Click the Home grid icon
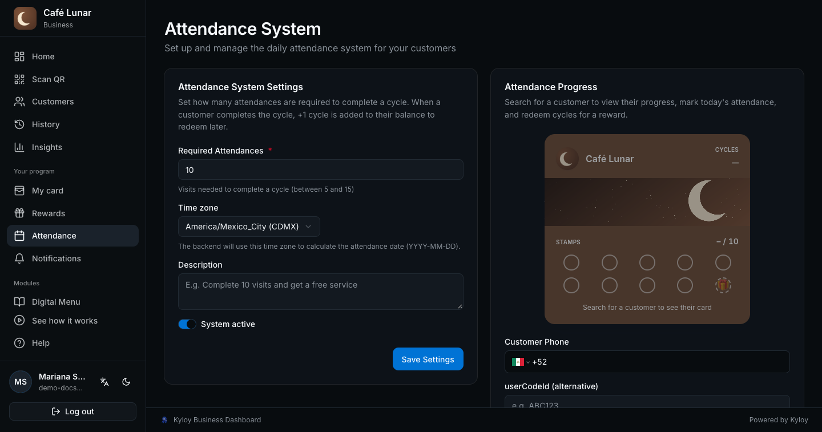The image size is (822, 432). tap(19, 56)
